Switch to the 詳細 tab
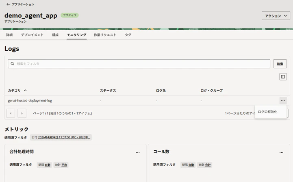The image size is (293, 182). pyautogui.click(x=9, y=35)
